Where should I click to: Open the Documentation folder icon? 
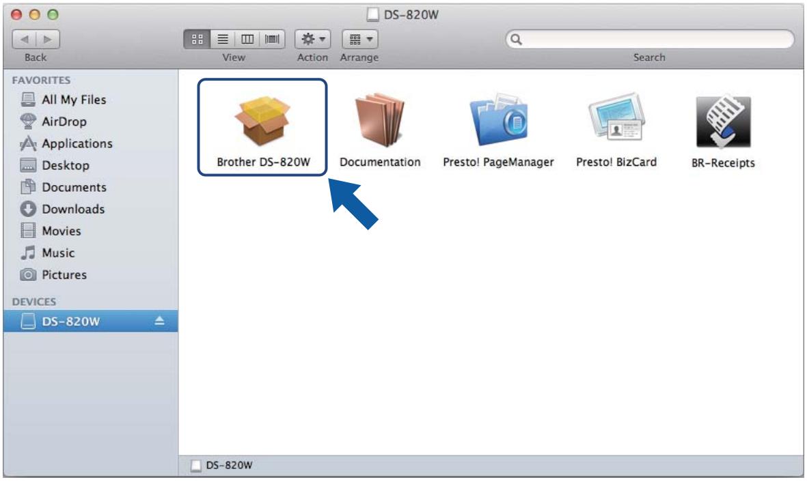(380, 120)
